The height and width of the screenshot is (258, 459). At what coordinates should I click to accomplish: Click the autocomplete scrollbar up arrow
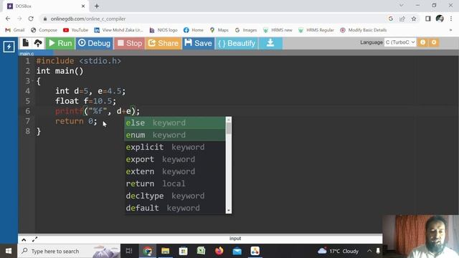pos(229,120)
